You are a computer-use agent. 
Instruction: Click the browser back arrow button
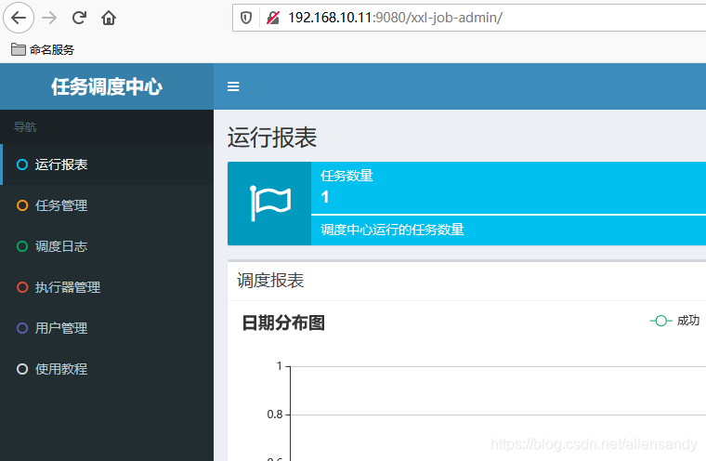point(19,18)
